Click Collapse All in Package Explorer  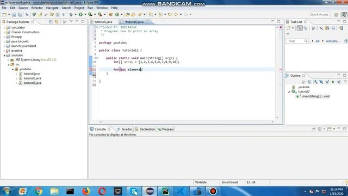pos(51,22)
